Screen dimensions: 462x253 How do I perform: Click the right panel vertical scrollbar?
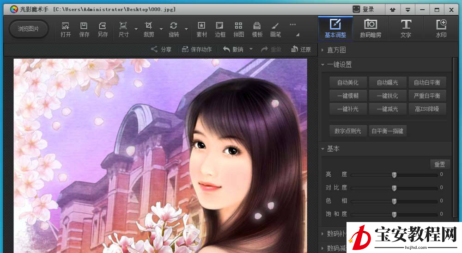click(x=455, y=139)
